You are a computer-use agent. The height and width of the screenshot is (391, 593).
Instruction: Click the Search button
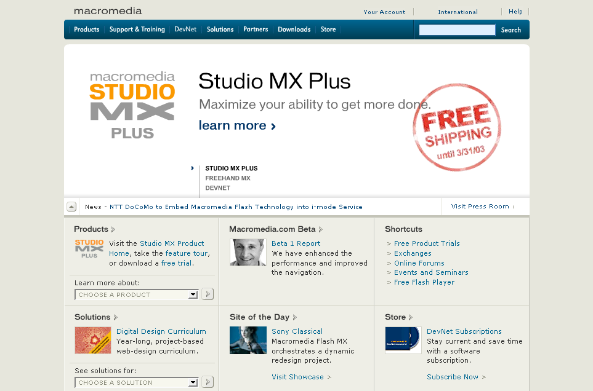pos(511,30)
